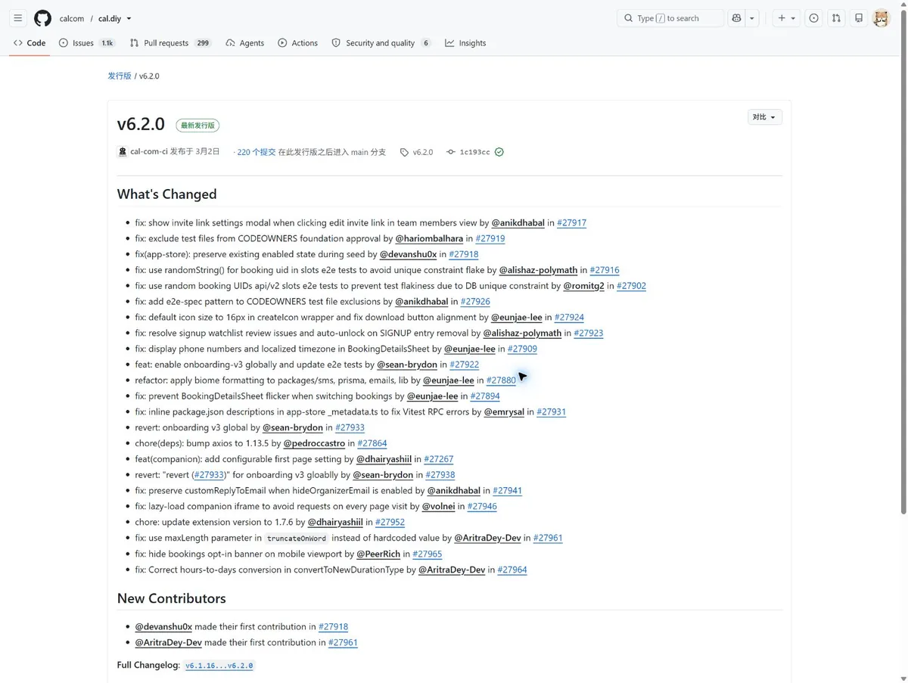Switch to the Issues tab

[x=87, y=43]
